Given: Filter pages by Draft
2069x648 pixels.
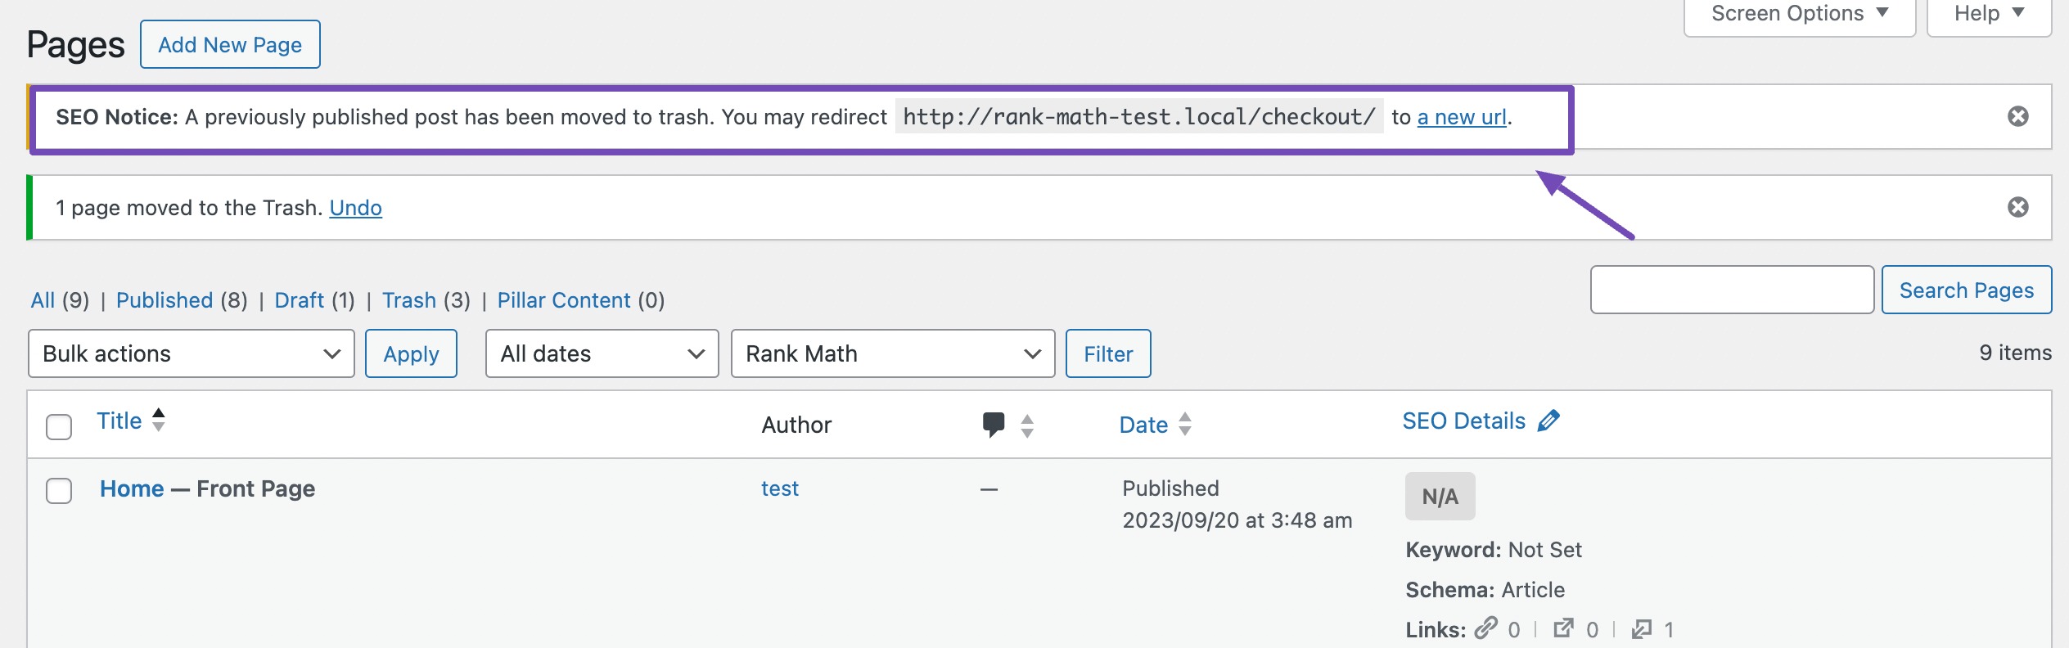Looking at the screenshot, I should pyautogui.click(x=299, y=300).
